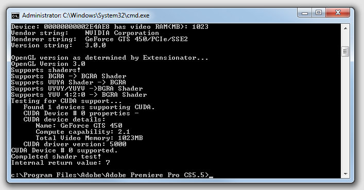Minimize the cmd.exe window

click(x=305, y=13)
